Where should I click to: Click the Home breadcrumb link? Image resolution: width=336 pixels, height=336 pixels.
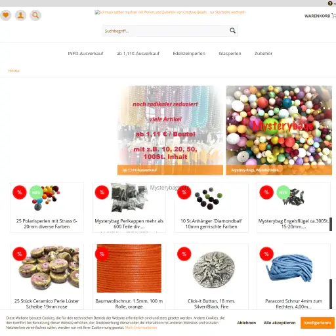pyautogui.click(x=14, y=71)
